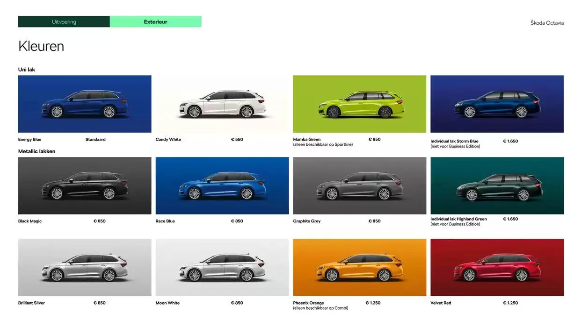Choose the Mamba Green paint option
This screenshot has width=582, height=327.
coord(359,104)
